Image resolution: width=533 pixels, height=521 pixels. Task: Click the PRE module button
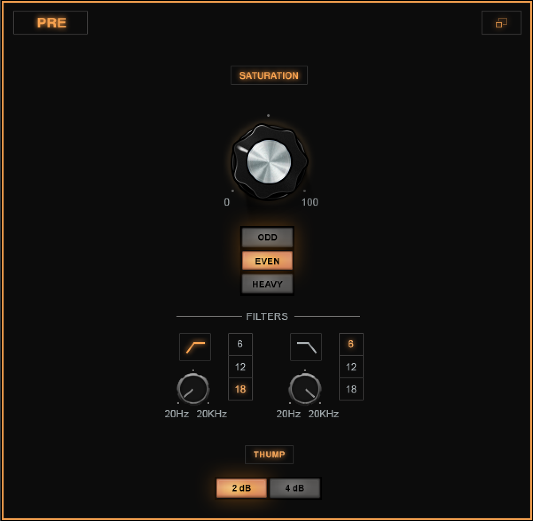[x=51, y=23]
